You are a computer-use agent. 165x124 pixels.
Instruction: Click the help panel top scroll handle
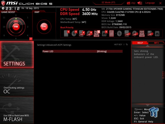tap(147, 46)
